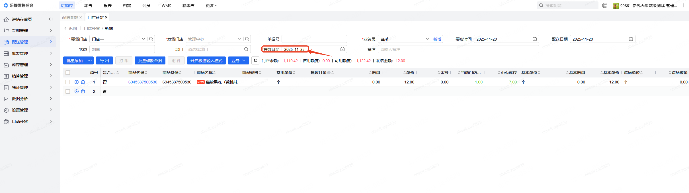Open 数据分析 in sidebar
The height and width of the screenshot is (193, 689).
[x=28, y=98]
